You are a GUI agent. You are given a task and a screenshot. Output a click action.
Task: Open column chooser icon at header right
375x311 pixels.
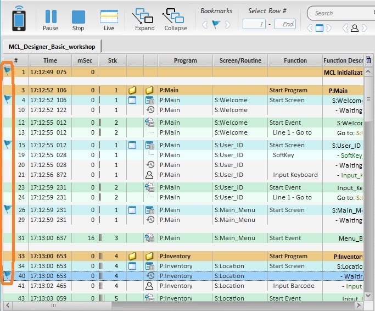(x=368, y=60)
